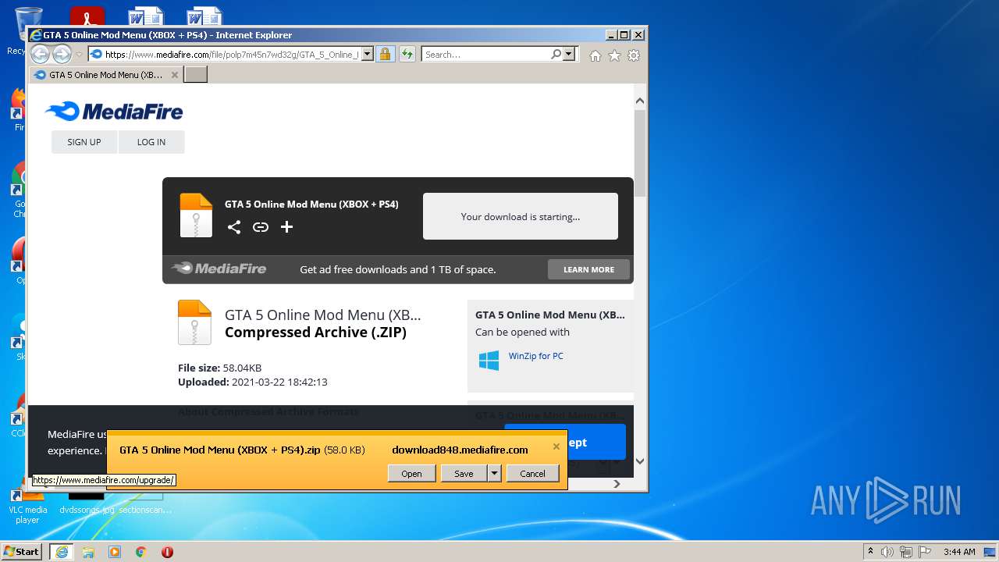This screenshot has width=999, height=562.
Task: Click the volume speaker tray icon
Action: click(887, 552)
